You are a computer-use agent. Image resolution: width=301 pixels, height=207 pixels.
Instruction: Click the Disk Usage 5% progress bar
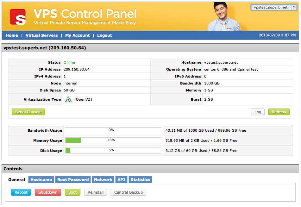click(x=113, y=150)
